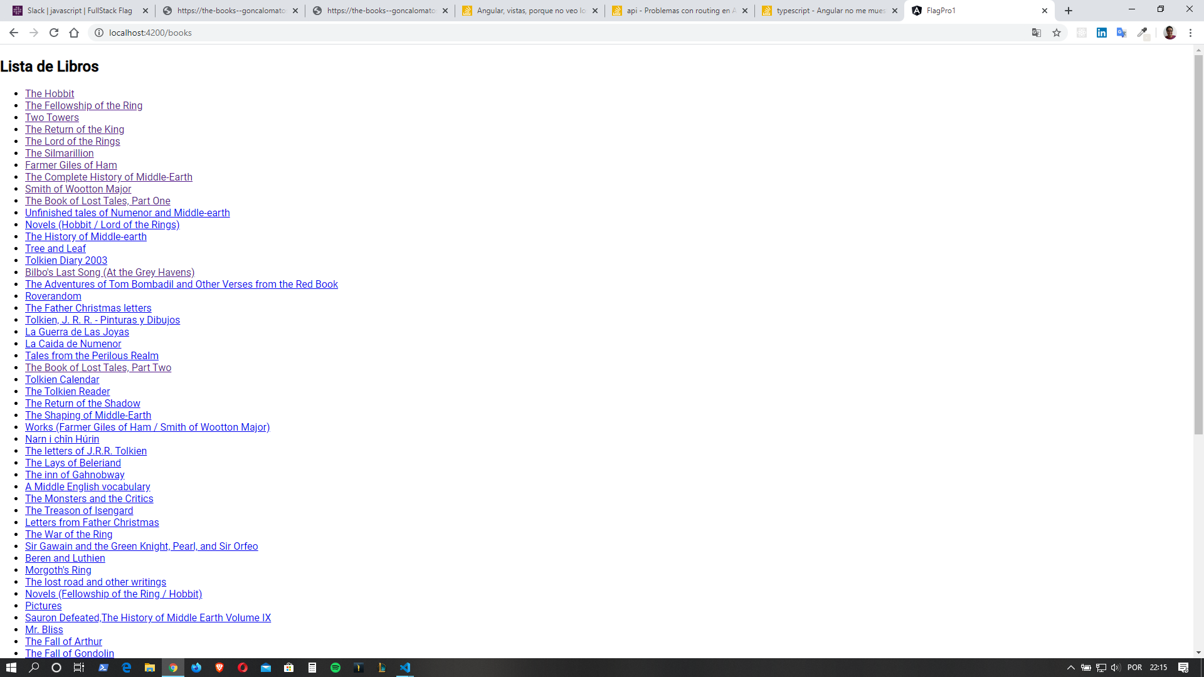This screenshot has width=1204, height=677.
Task: Open the Google Translate extension
Action: click(1122, 33)
